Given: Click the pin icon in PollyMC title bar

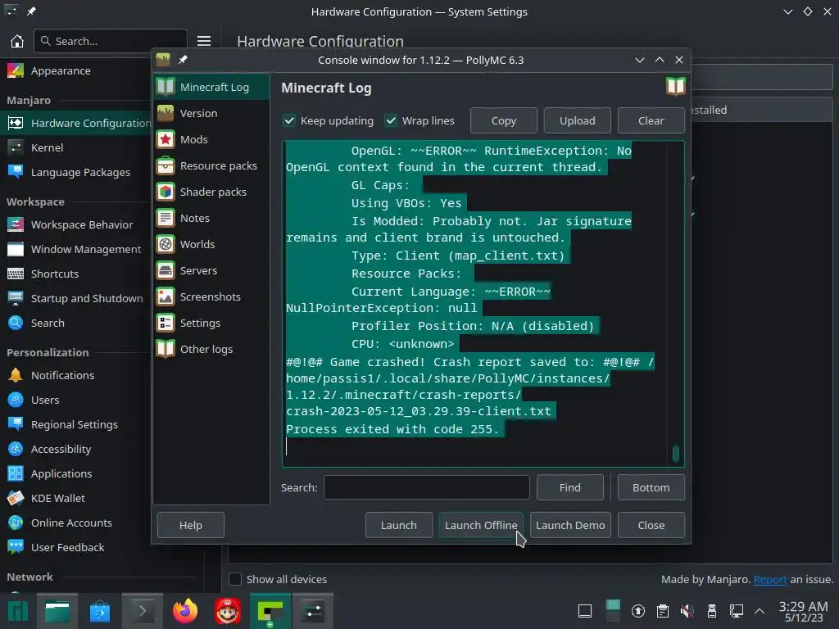Looking at the screenshot, I should pyautogui.click(x=183, y=59).
